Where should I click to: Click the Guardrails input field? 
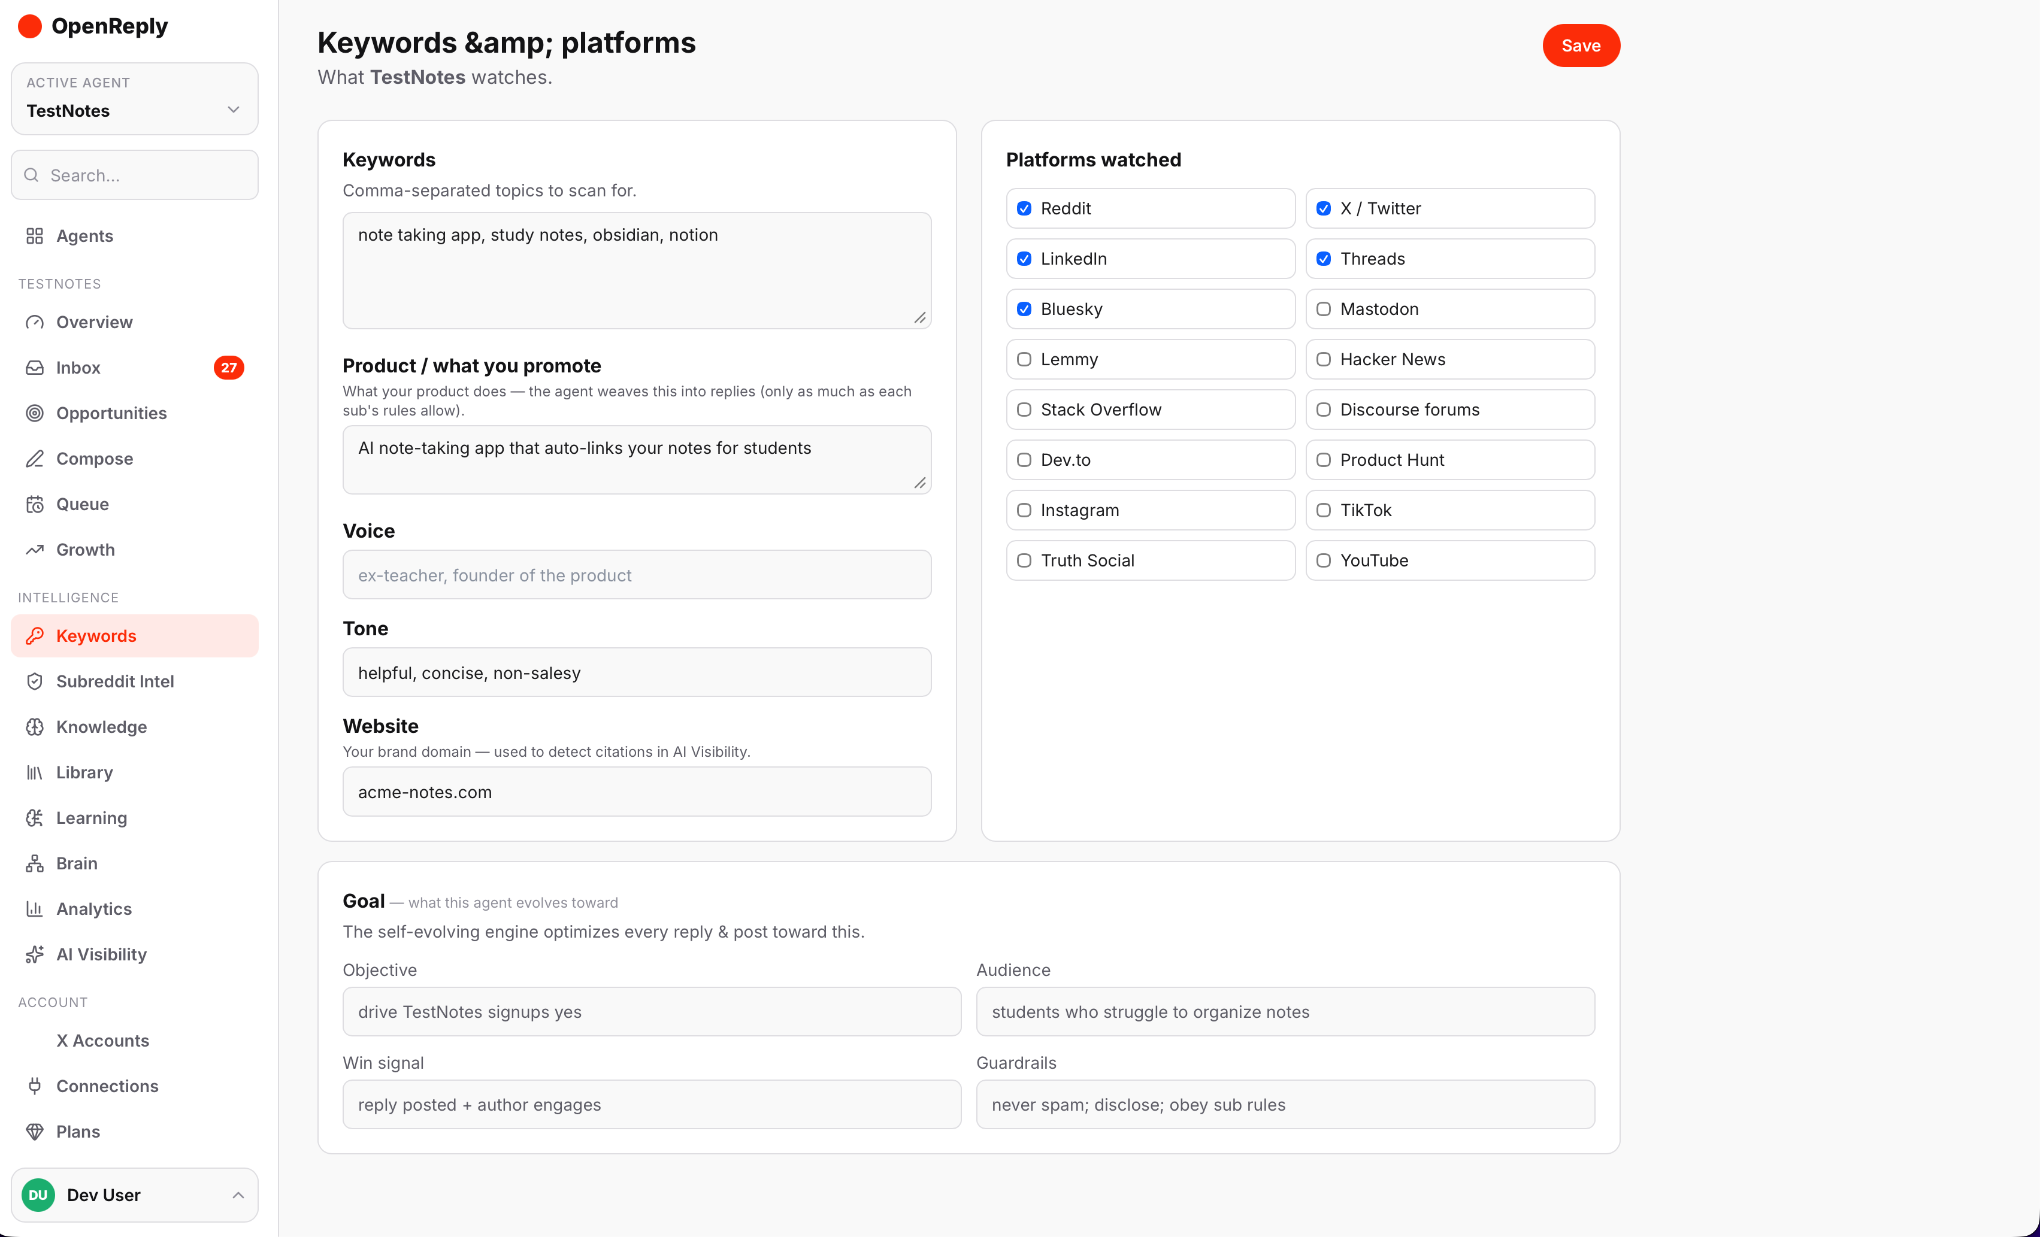pyautogui.click(x=1285, y=1105)
